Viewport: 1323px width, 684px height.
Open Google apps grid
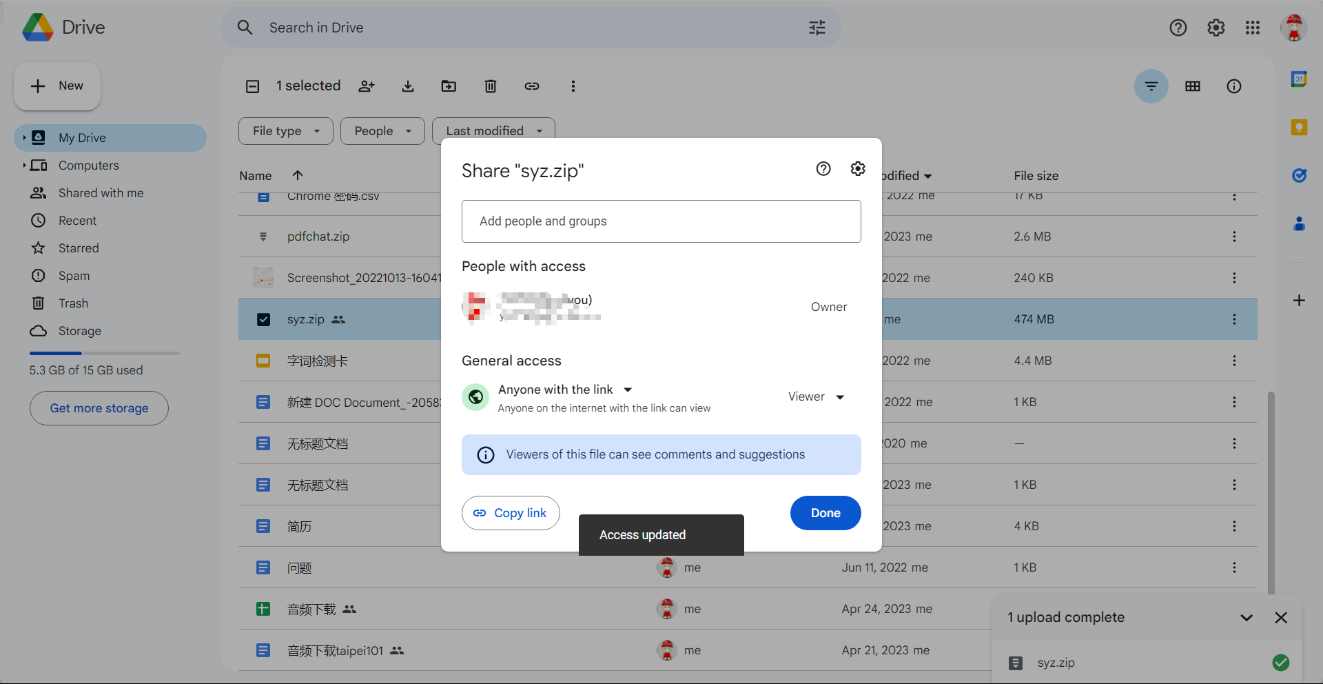(x=1252, y=28)
